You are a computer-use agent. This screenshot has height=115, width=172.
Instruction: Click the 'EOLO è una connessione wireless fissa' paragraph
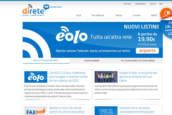pos(56,91)
